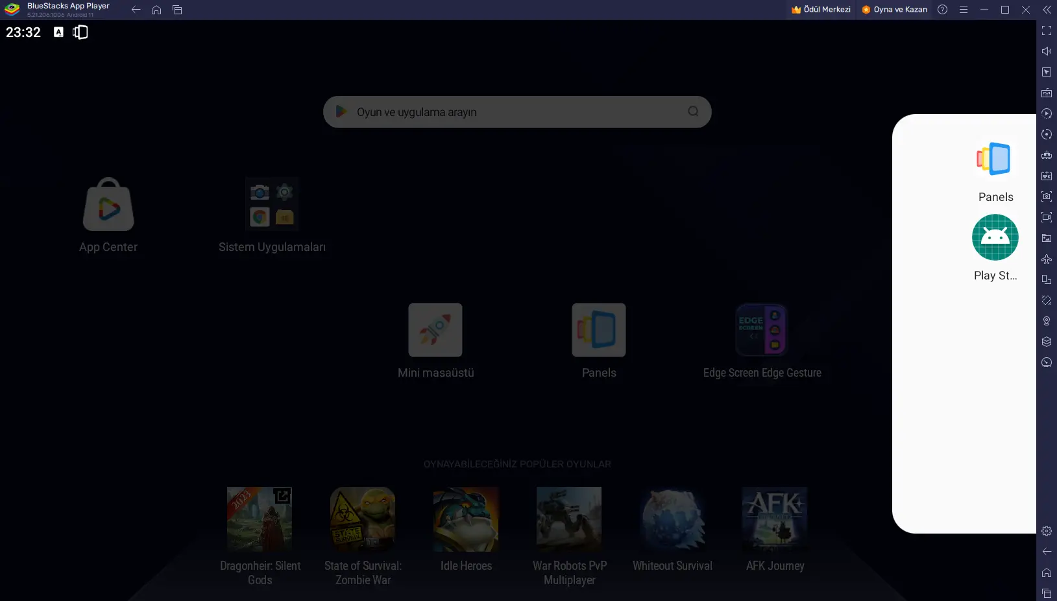This screenshot has height=601, width=1057.
Task: Click the location pin icon in sidebar
Action: pos(1047,321)
